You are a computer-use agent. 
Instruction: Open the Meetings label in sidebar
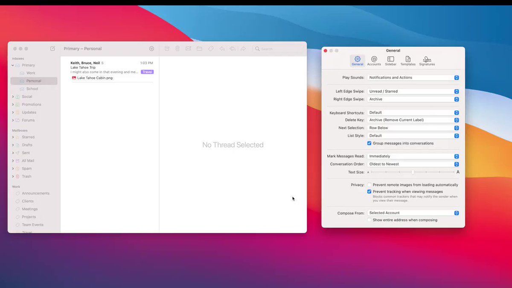[34, 209]
